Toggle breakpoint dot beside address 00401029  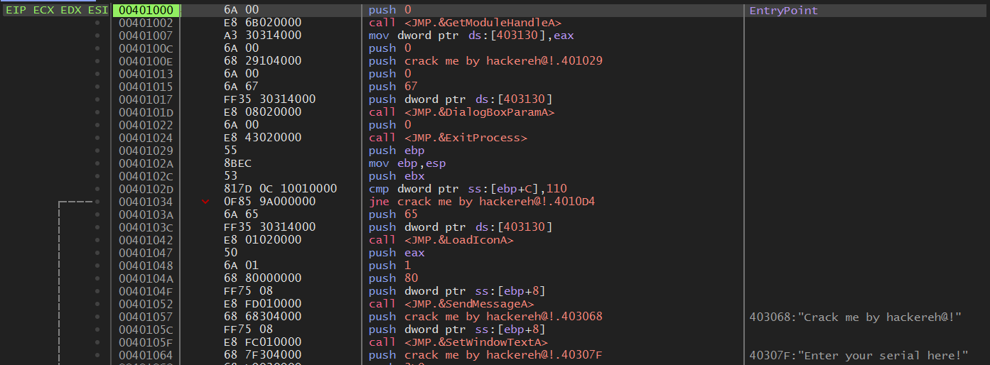point(97,151)
